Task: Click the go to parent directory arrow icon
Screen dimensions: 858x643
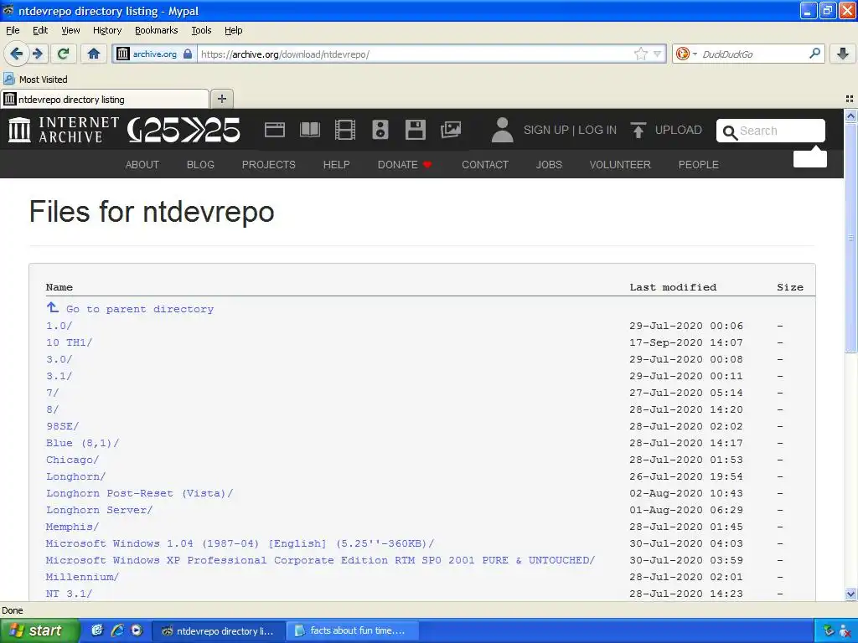Action: (53, 308)
